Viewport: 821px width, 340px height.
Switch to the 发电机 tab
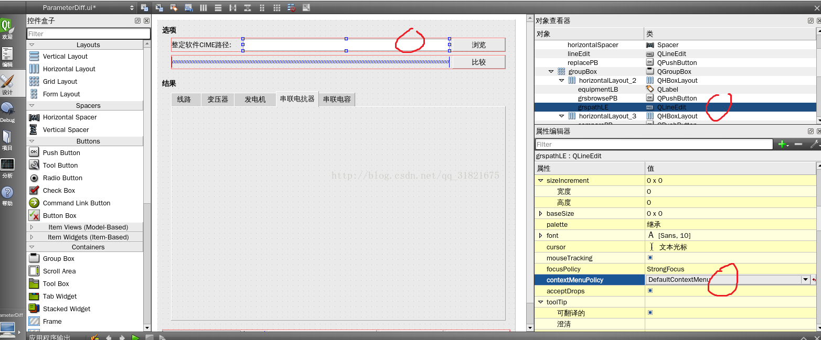click(255, 100)
